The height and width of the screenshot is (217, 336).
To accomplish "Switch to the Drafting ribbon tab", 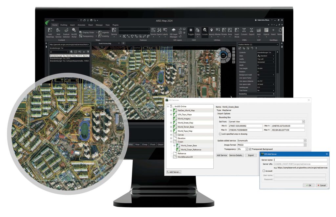I will click(63, 25).
